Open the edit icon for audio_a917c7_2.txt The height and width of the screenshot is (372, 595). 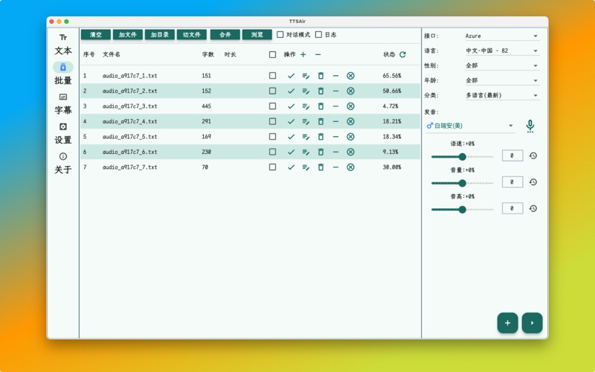click(306, 91)
